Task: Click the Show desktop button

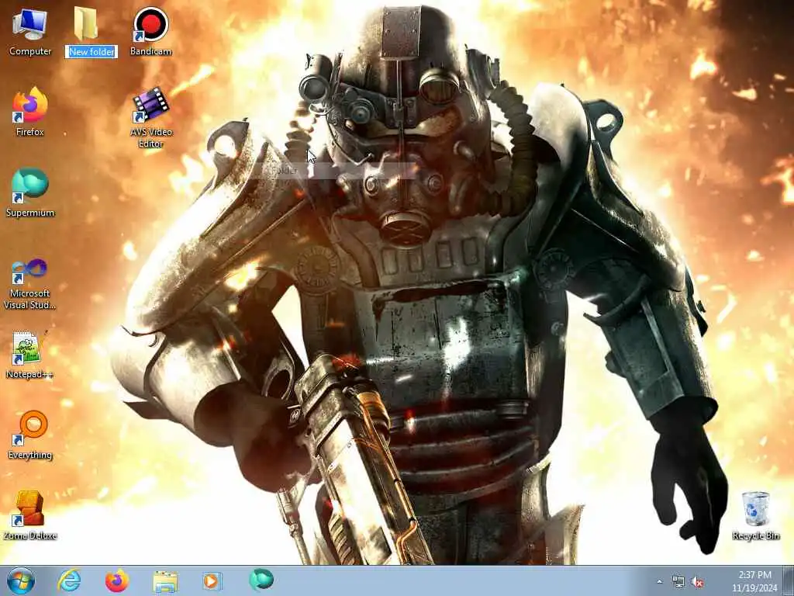Action: coord(789,580)
